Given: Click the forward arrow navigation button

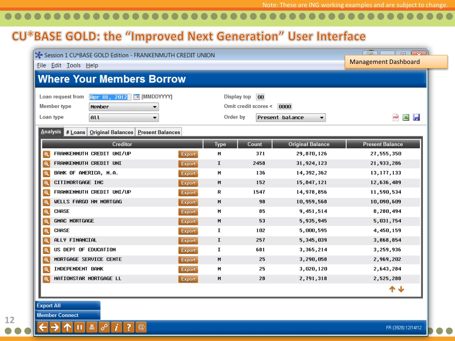Looking at the screenshot, I should [x=55, y=327].
